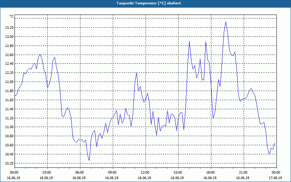291x182 pixels.
Task: Click the 21:00 time axis label
Action: [x=244, y=173]
